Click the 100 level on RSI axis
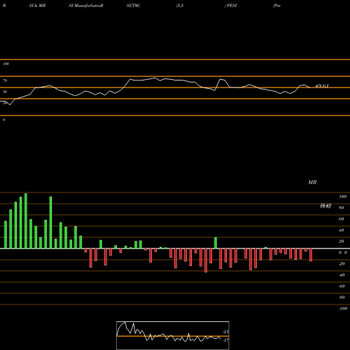Viewport: 350px width, 350px height. (6, 64)
